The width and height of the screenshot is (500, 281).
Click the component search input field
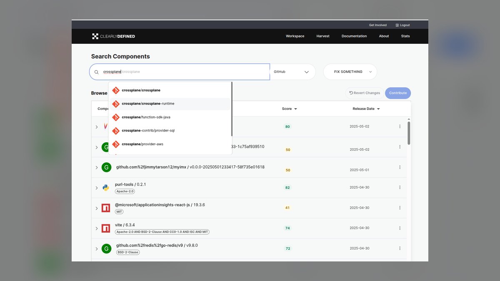pyautogui.click(x=180, y=72)
